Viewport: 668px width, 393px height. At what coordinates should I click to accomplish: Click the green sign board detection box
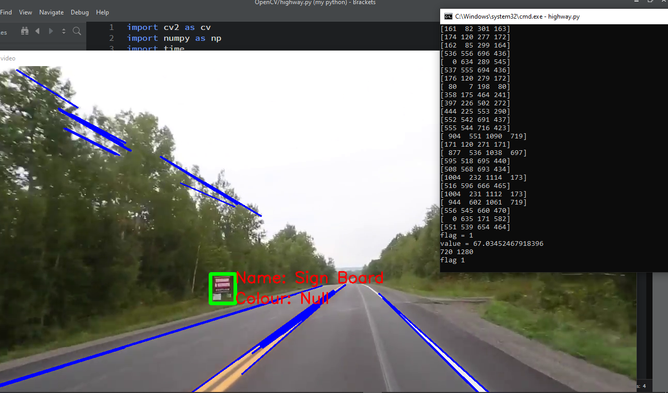223,289
